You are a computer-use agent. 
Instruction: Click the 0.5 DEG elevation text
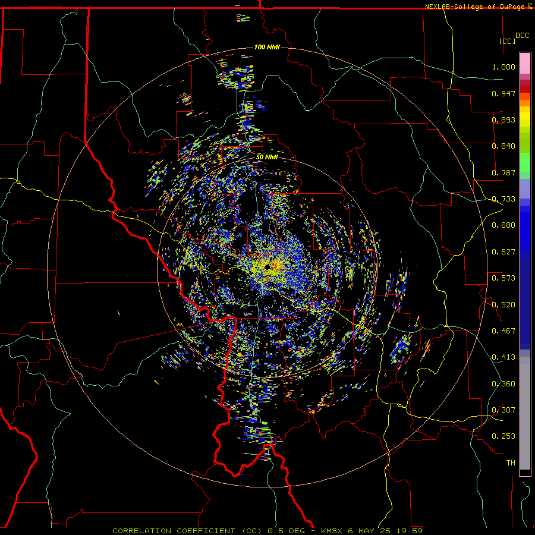286,531
